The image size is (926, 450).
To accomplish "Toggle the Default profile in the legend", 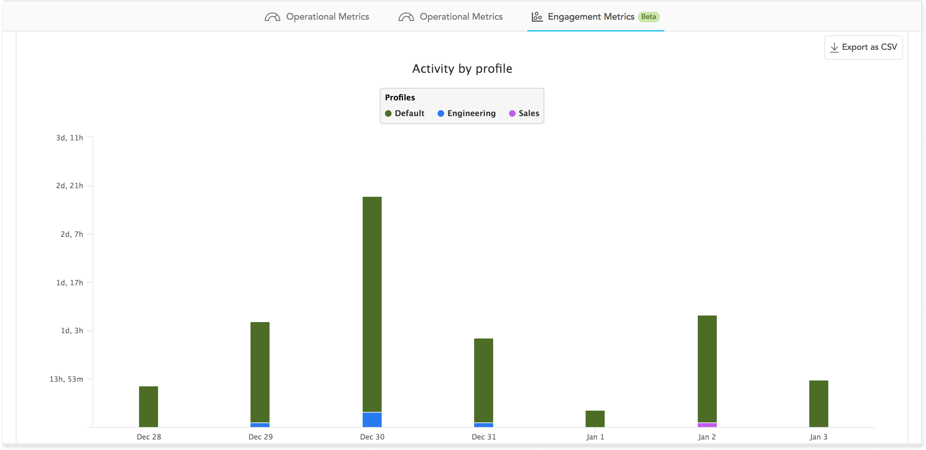I will [404, 113].
